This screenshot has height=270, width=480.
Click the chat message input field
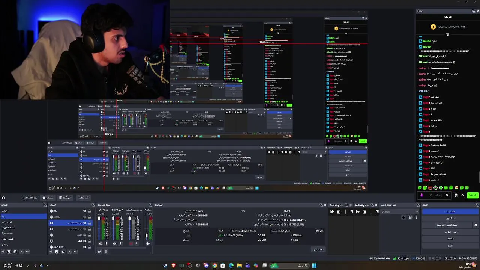tap(434, 195)
